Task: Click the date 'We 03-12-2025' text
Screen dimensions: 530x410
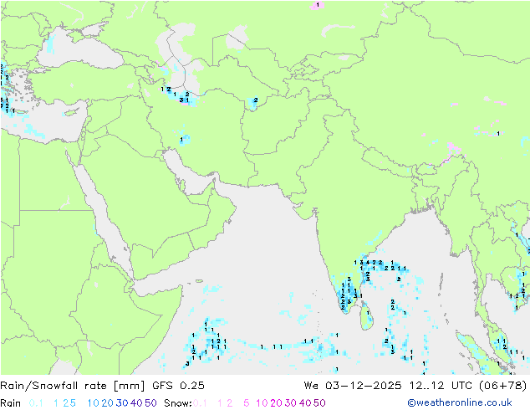Action: point(353,386)
